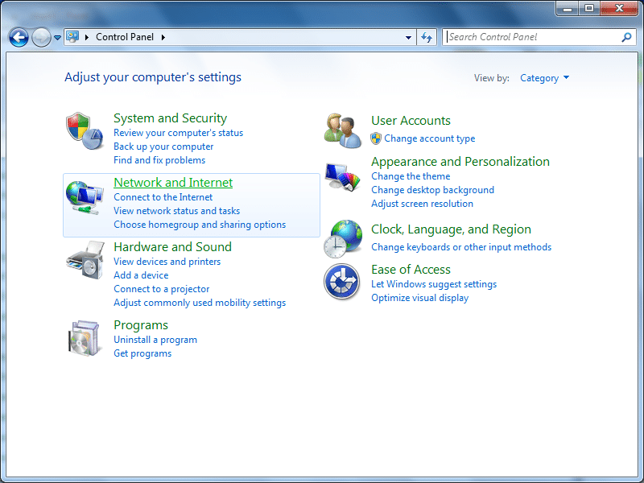Click Uninstall a program
The height and width of the screenshot is (483, 644).
click(155, 340)
